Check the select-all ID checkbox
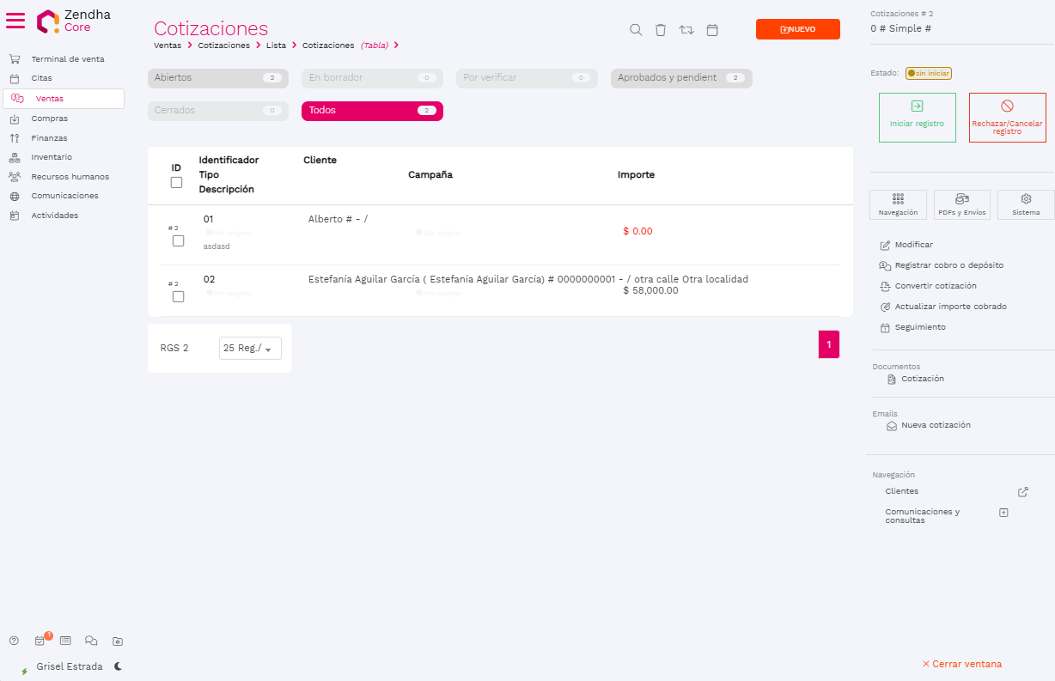 click(176, 183)
